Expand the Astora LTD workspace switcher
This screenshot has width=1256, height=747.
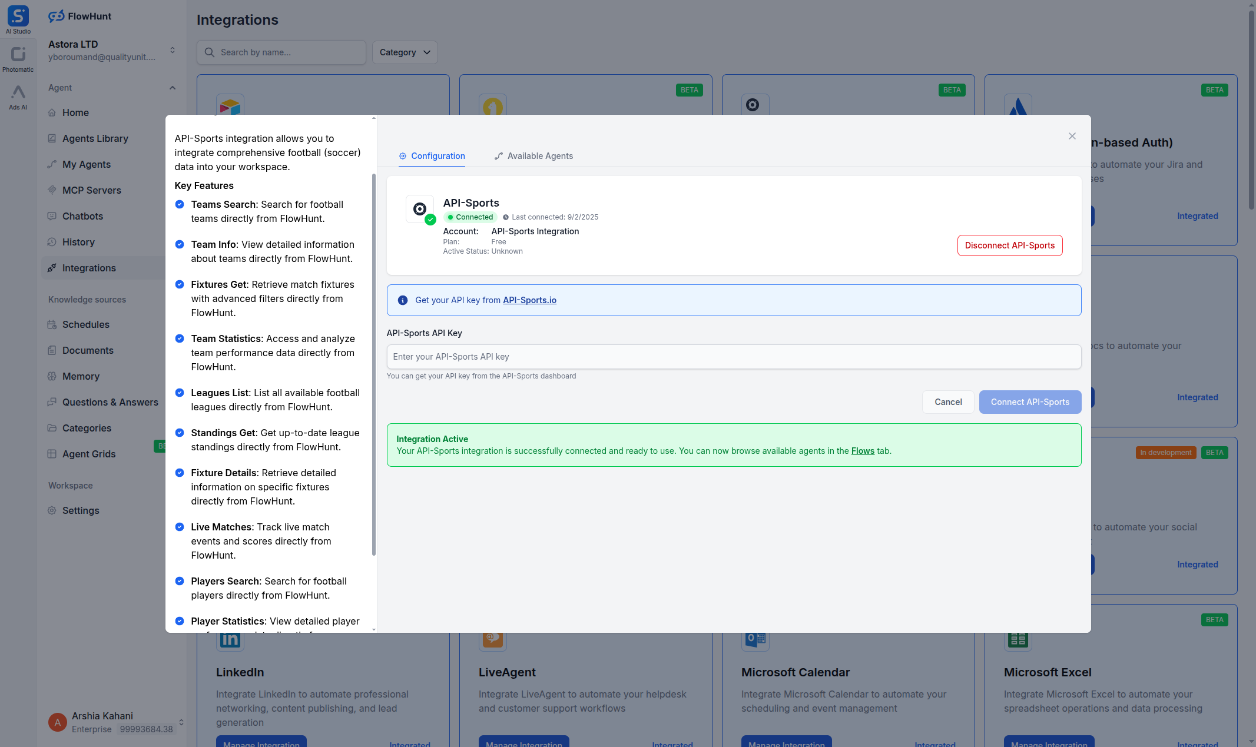click(x=172, y=50)
